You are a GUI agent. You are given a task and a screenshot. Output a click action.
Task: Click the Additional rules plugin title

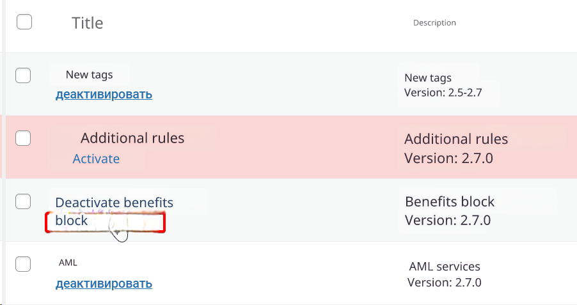point(132,138)
